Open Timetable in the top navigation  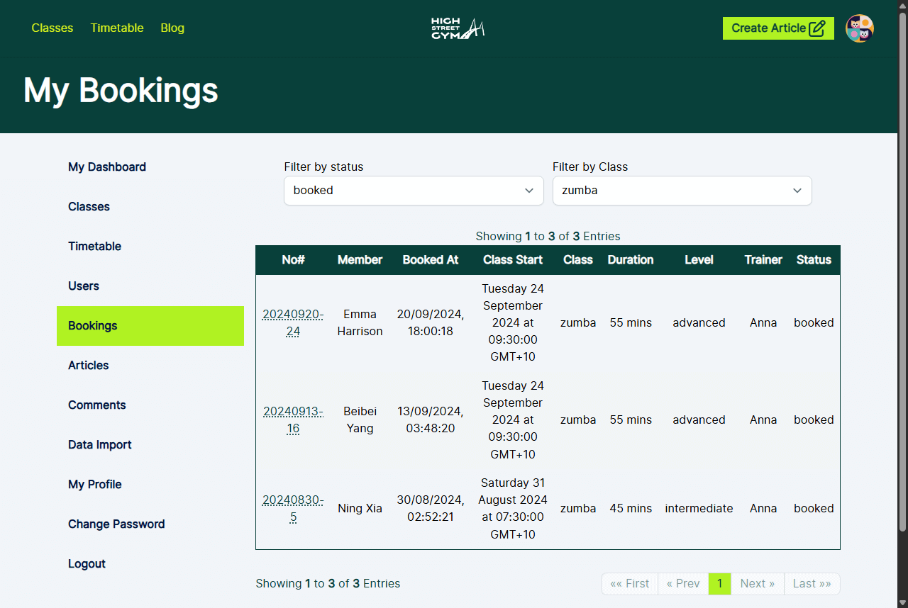pos(117,28)
